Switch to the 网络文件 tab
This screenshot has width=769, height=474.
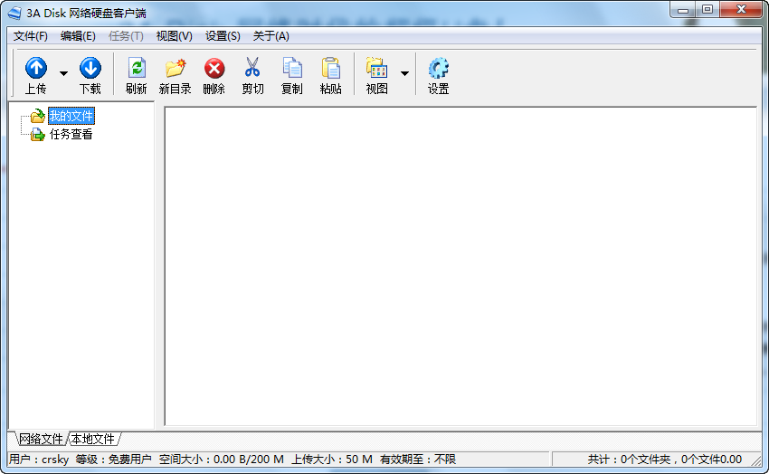41,439
